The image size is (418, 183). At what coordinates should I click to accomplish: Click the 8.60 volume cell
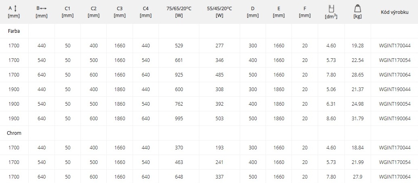click(x=331, y=118)
